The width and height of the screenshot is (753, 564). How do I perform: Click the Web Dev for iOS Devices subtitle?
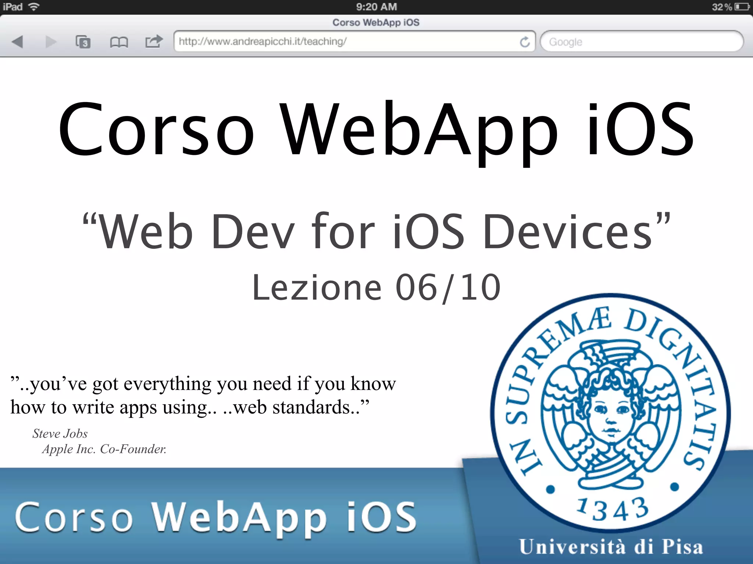coord(376,231)
